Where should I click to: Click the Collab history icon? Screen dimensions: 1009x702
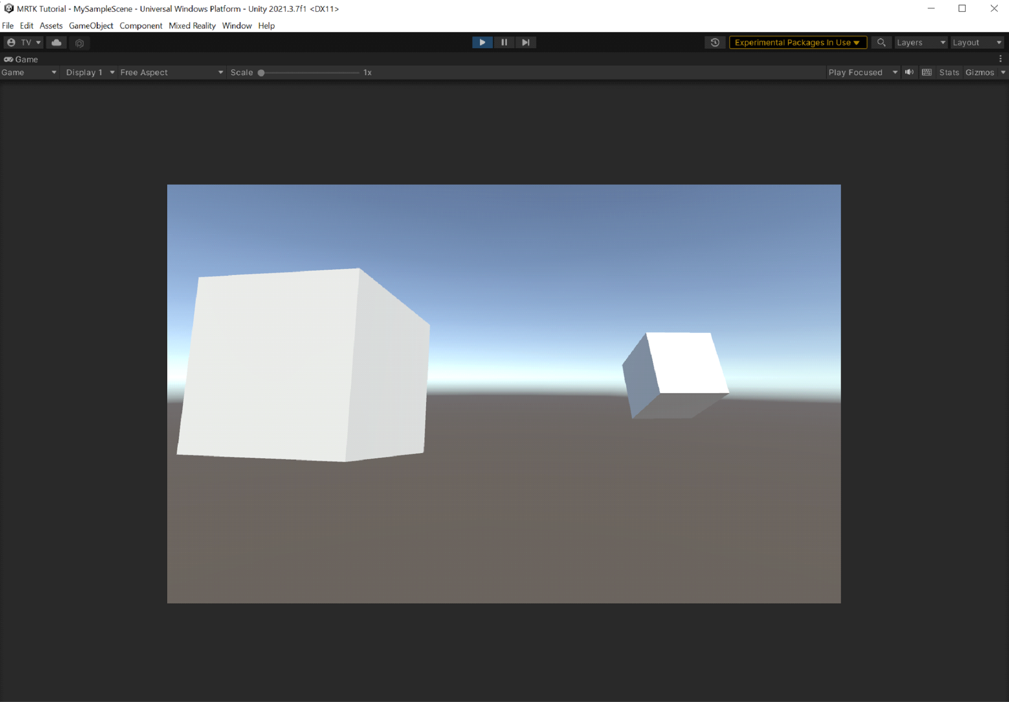point(715,41)
